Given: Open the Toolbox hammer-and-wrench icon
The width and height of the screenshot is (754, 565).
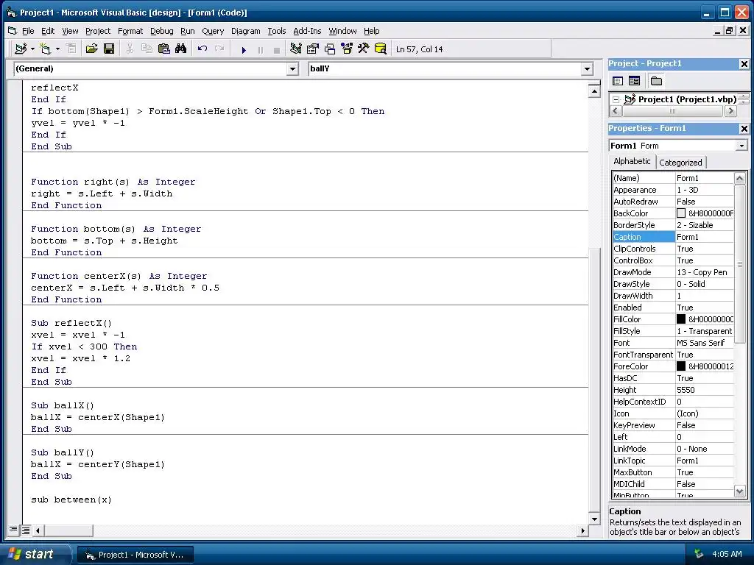Looking at the screenshot, I should click(364, 49).
